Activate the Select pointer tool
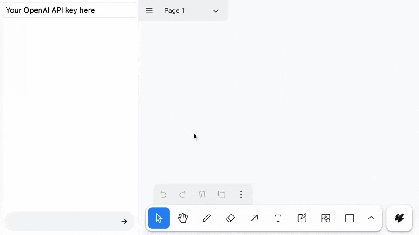Image resolution: width=419 pixels, height=235 pixels. click(159, 218)
